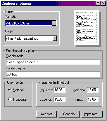The image size is (107, 121).
Task: Click the Alimentador automático combo box
Action: click(31, 38)
